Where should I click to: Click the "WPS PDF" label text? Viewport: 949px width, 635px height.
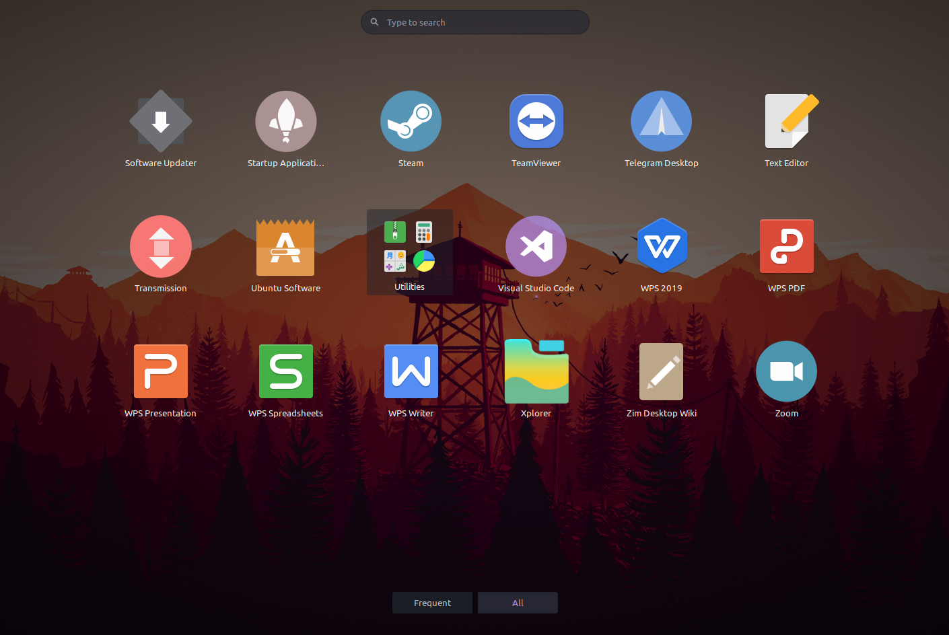[x=787, y=289]
